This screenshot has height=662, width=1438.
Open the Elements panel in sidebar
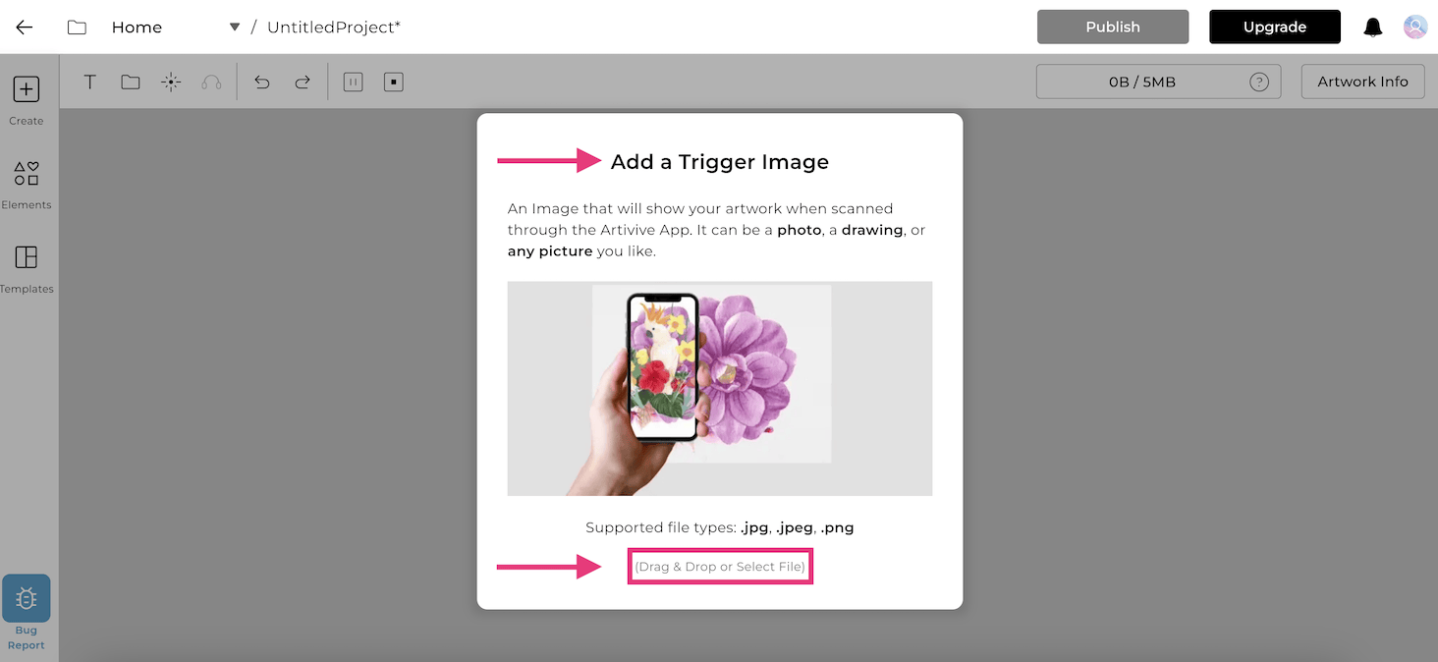27,185
